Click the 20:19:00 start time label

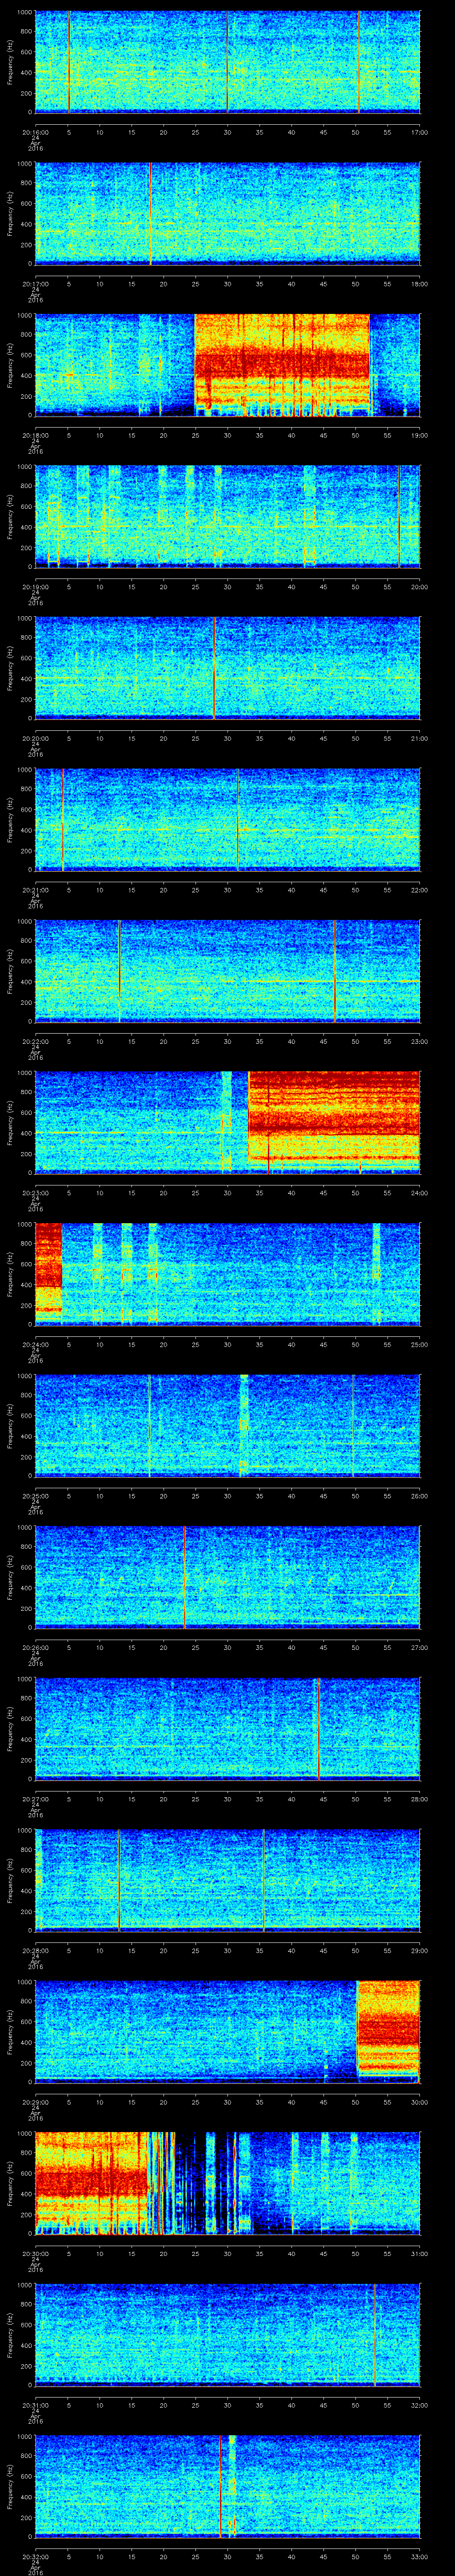click(x=35, y=587)
